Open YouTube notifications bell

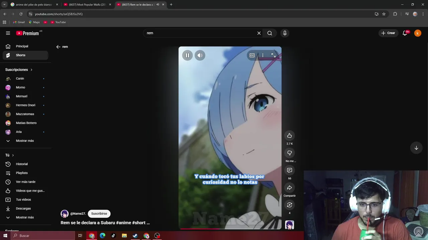click(x=405, y=33)
